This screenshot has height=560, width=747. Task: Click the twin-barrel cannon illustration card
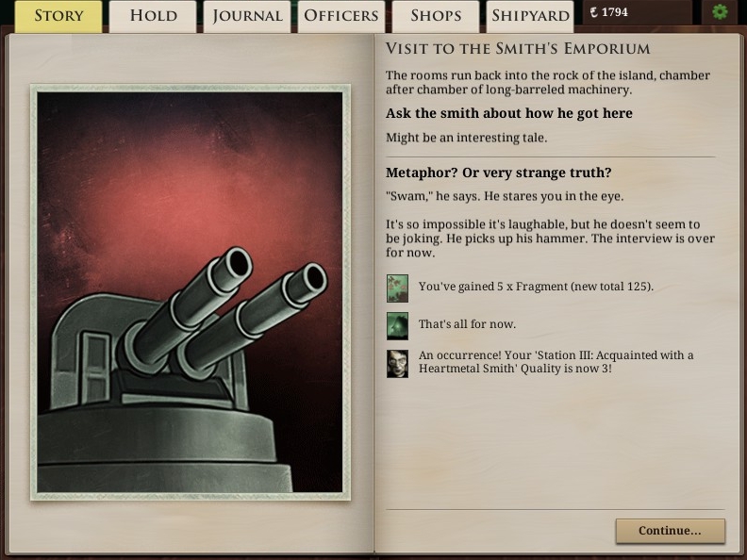click(x=191, y=292)
